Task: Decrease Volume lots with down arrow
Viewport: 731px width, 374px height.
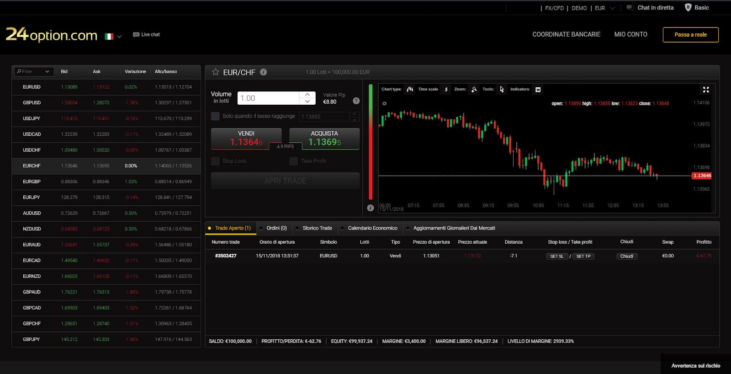Action: pos(307,102)
